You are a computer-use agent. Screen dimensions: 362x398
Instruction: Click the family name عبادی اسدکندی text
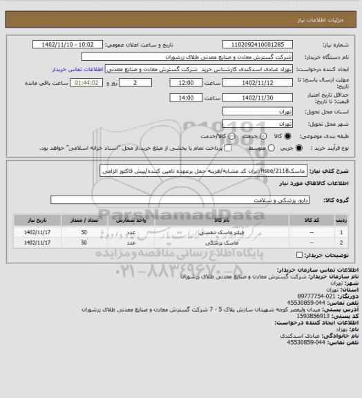point(300,336)
